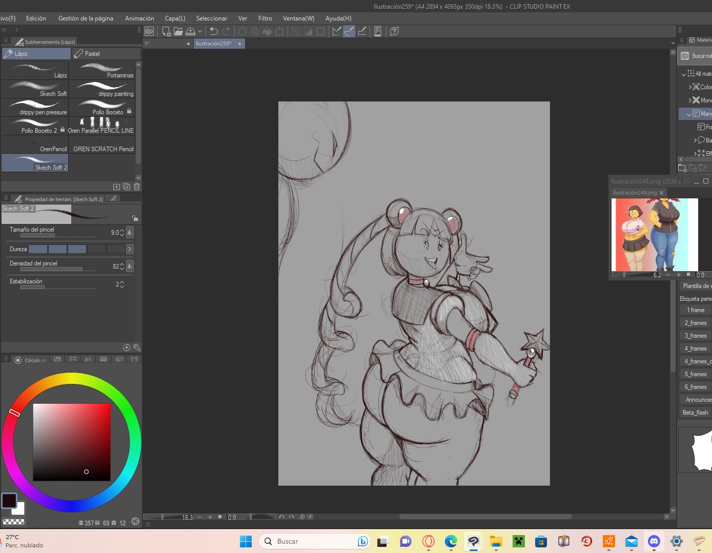This screenshot has height=553, width=712.
Task: Switch to Ilustración259* canvas tab
Action: [x=219, y=44]
